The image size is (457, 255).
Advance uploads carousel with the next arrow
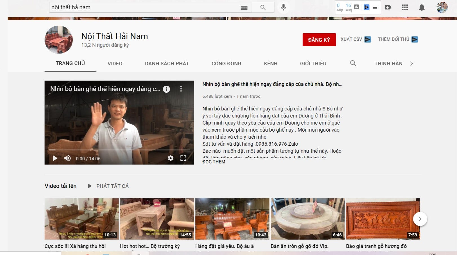420,219
